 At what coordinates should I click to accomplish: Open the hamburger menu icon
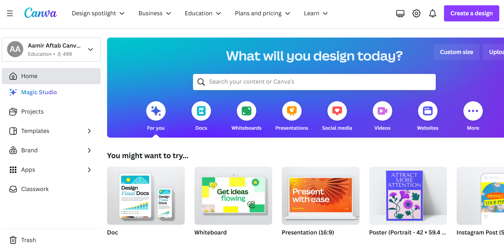(x=10, y=13)
